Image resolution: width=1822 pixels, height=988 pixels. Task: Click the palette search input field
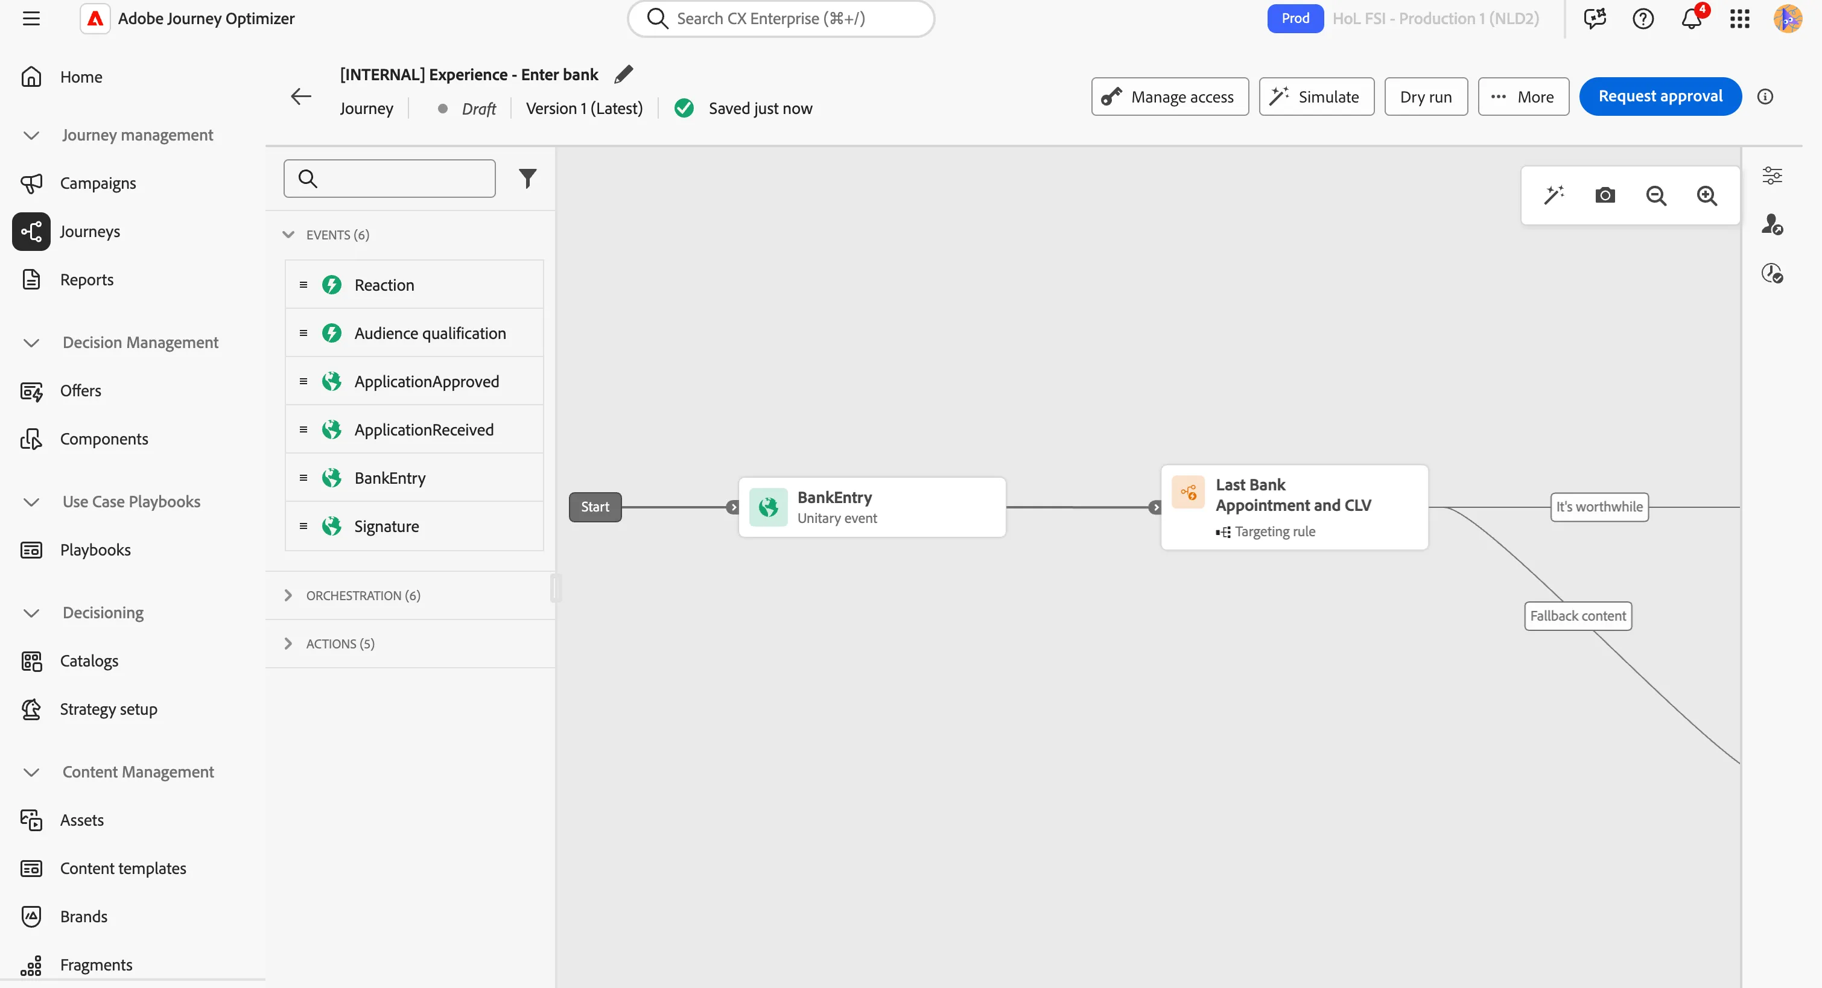point(389,178)
